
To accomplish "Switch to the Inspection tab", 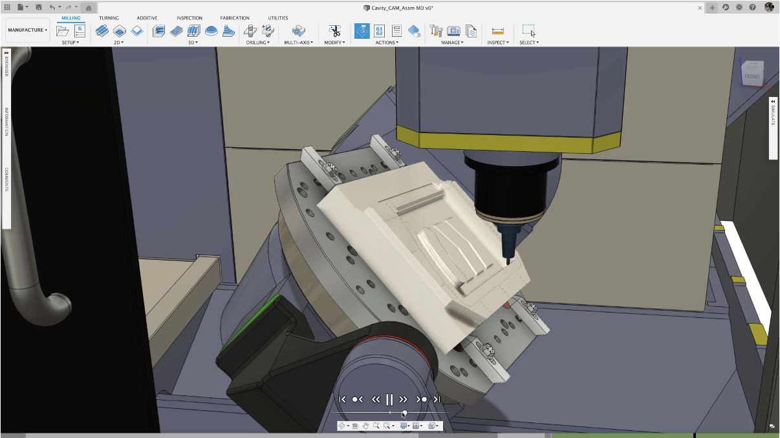I will coord(190,18).
